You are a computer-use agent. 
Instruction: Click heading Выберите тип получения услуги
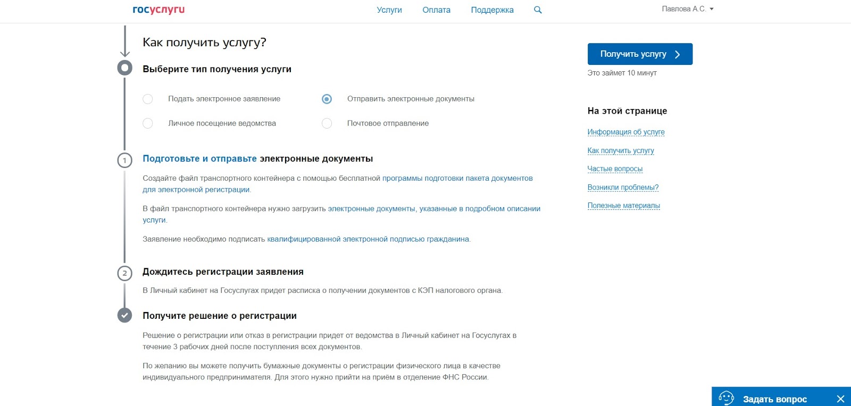(217, 69)
